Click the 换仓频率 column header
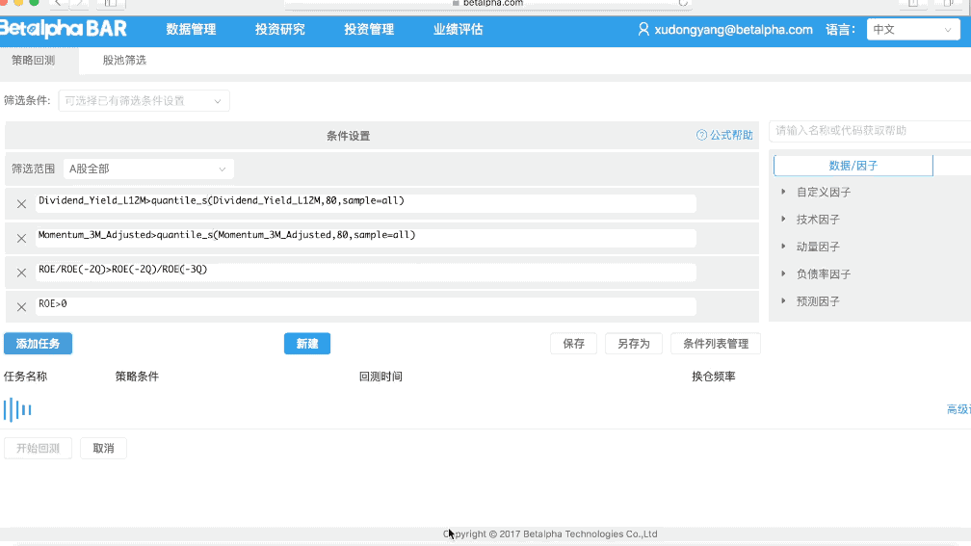Image resolution: width=971 pixels, height=546 pixels. (714, 377)
